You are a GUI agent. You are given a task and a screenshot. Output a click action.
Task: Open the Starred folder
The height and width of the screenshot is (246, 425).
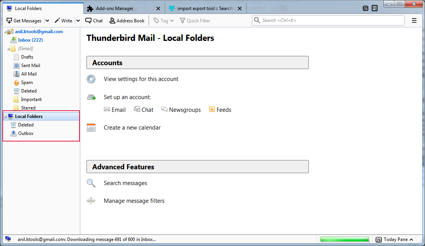click(x=28, y=108)
